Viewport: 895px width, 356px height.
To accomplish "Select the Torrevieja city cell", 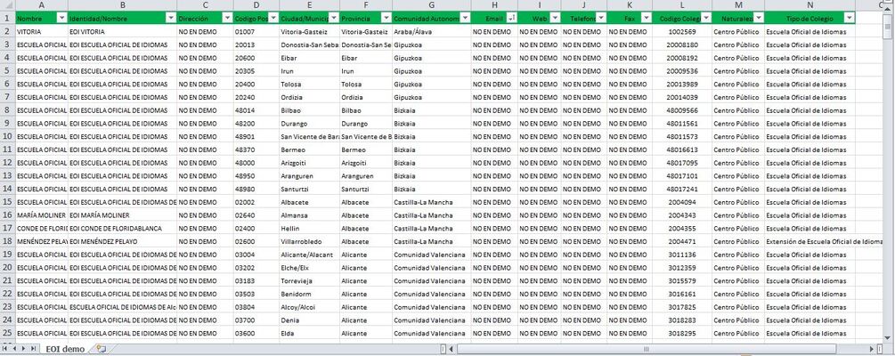I will 309,280.
